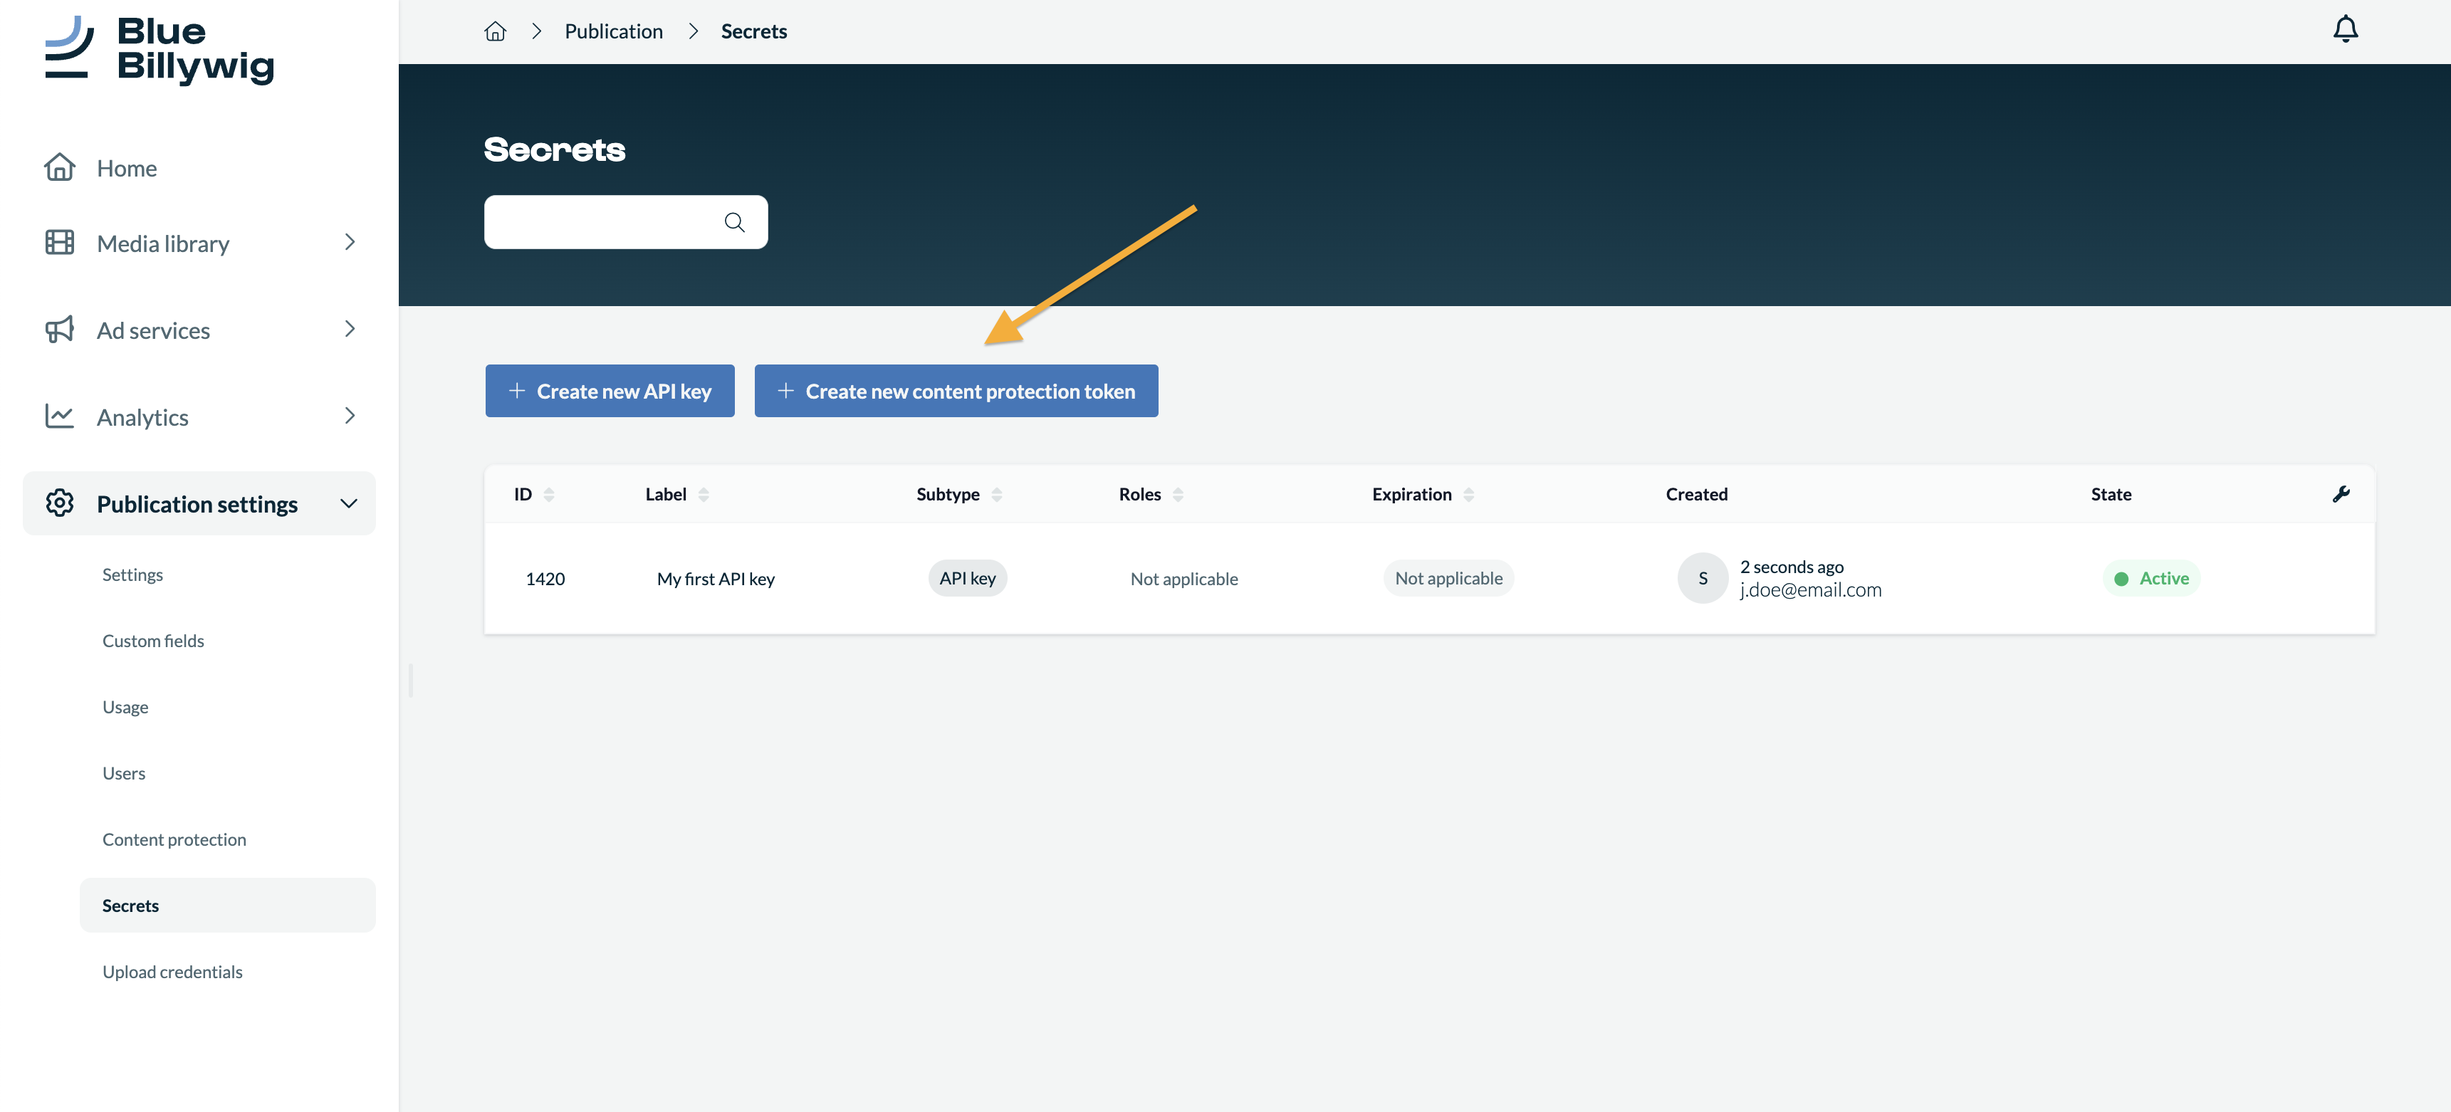Viewport: 2451px width, 1112px height.
Task: Open the Users page
Action: (124, 773)
